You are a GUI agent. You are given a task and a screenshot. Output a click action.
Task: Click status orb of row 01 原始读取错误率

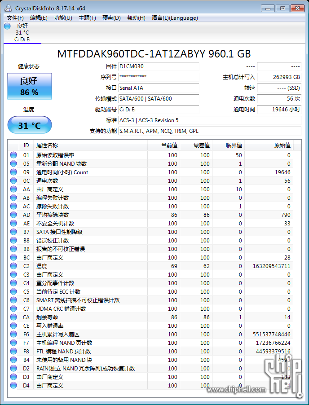pos(13,155)
